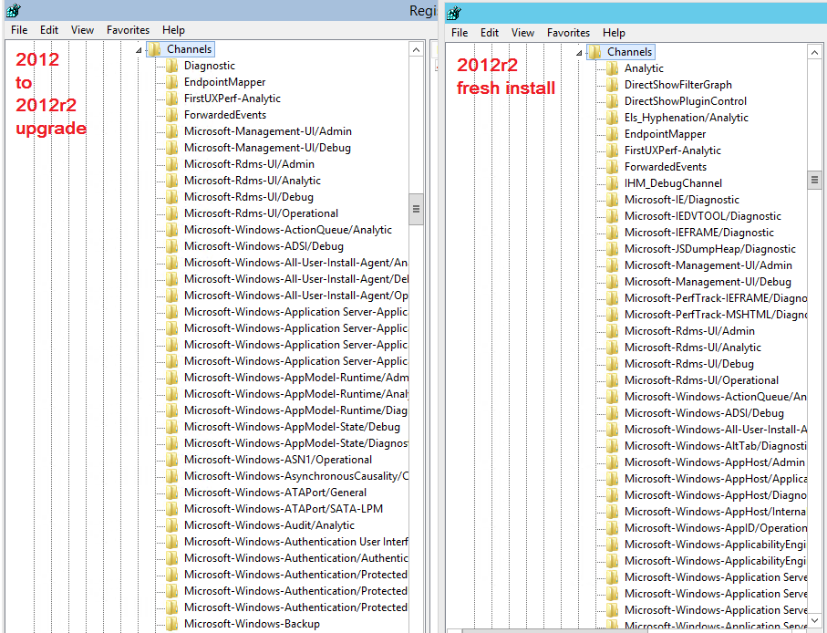Select the ForwardedEvents key in left tree
This screenshot has width=827, height=633.
(x=224, y=115)
